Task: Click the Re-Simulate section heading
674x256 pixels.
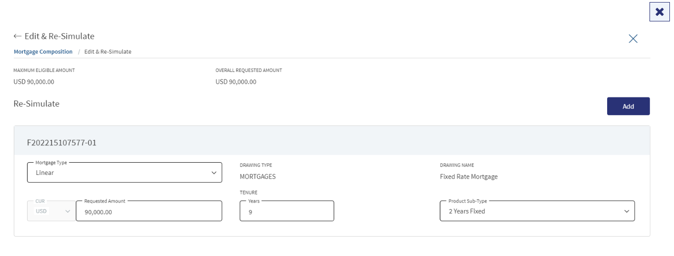Action: pos(37,104)
